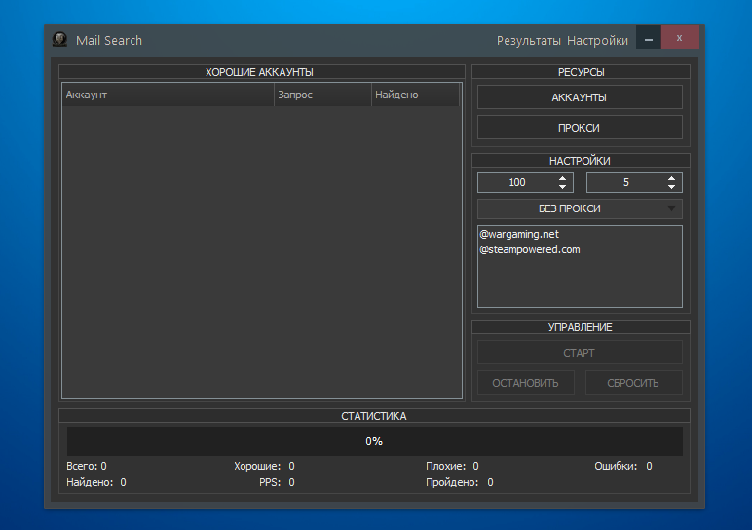This screenshot has width=752, height=530.
Task: Click the ПРОКСИ button
Action: pos(580,128)
